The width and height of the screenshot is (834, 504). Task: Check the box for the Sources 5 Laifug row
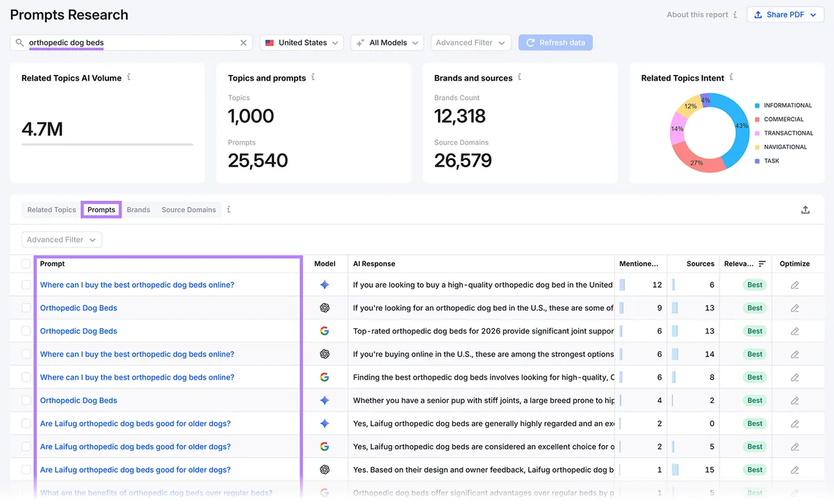(x=26, y=446)
